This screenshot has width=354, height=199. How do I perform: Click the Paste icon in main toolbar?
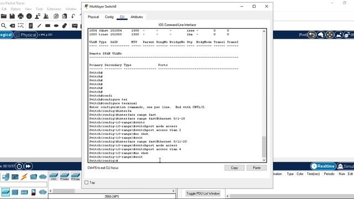[x=65, y=16]
